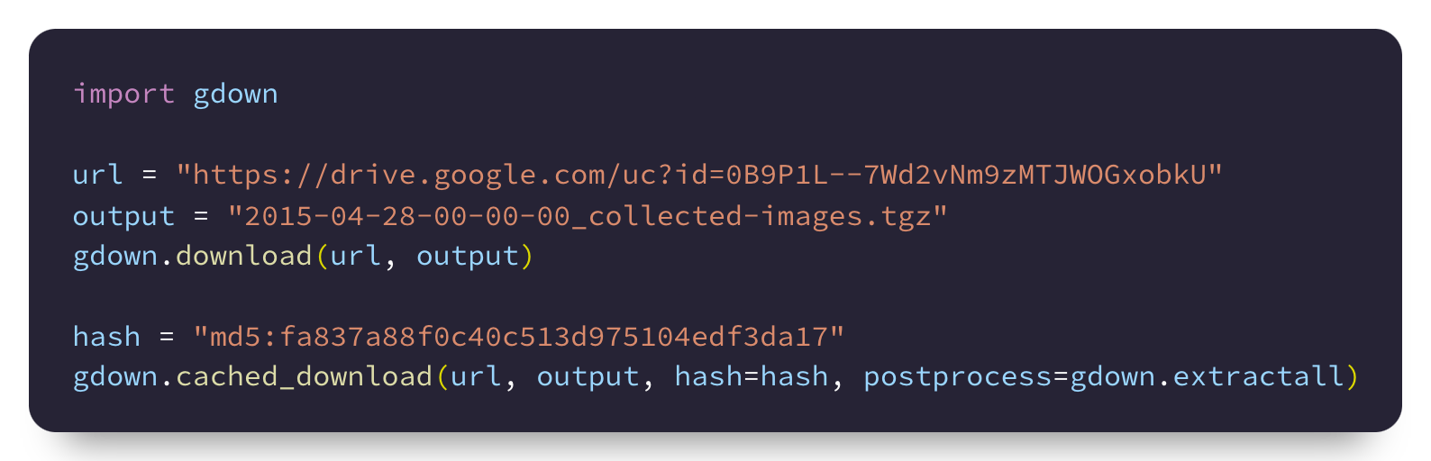Image resolution: width=1431 pixels, height=461 pixels.
Task: Click the 'hash' variable on the assignment line
Action: pos(106,336)
